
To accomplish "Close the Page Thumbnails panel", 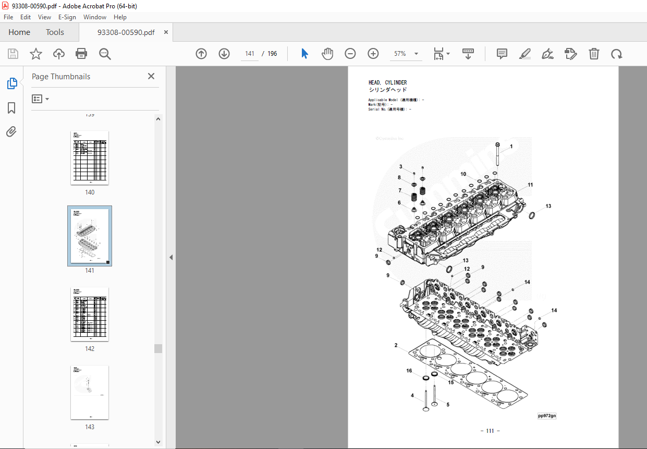I will click(x=151, y=76).
